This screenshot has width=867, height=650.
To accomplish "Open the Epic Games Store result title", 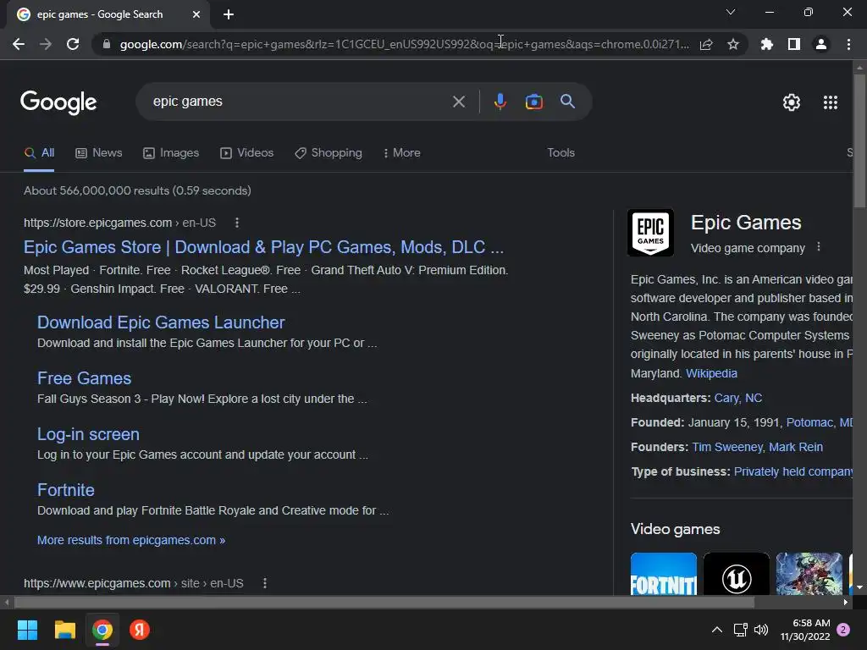I will click(264, 247).
